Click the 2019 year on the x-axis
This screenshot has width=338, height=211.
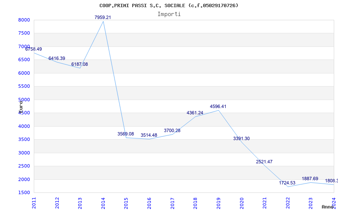(x=219, y=202)
